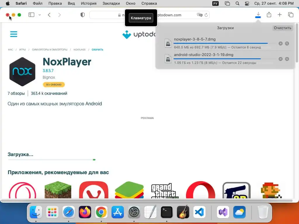The width and height of the screenshot is (299, 224).
Task: Reload the page with the refresh icon
Action: (206, 15)
